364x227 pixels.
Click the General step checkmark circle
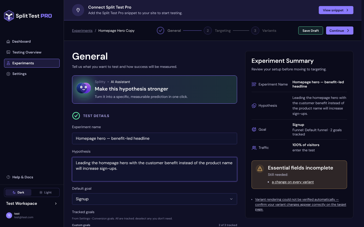click(161, 31)
